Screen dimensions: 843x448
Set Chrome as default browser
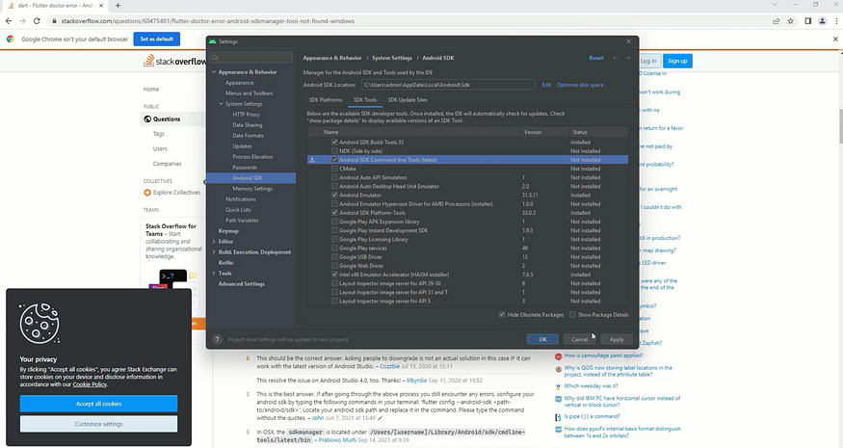(x=156, y=40)
